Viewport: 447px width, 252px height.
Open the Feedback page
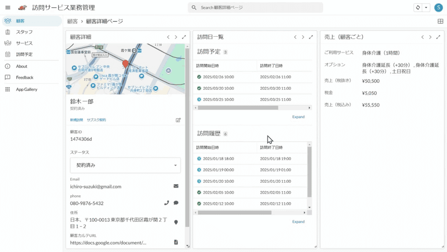[x=31, y=77]
